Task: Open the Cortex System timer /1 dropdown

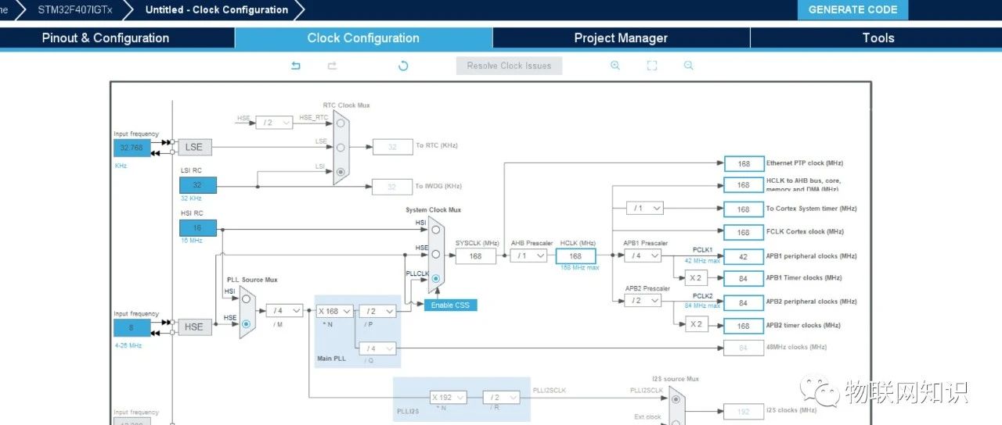Action: [x=645, y=208]
